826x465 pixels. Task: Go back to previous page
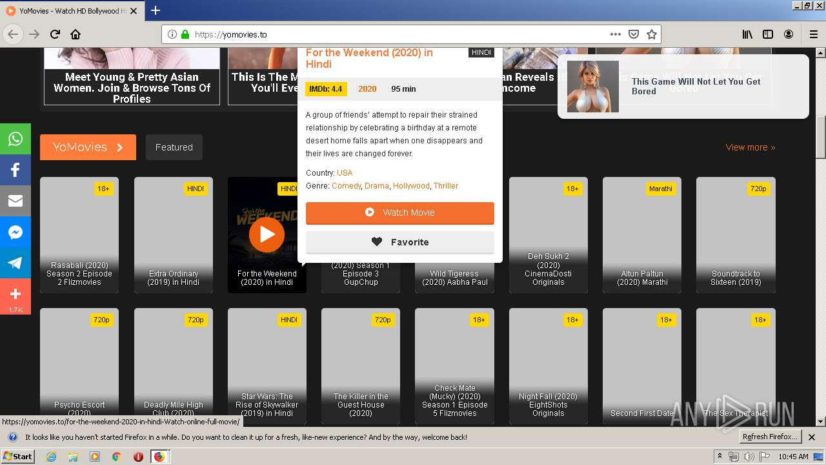[13, 34]
